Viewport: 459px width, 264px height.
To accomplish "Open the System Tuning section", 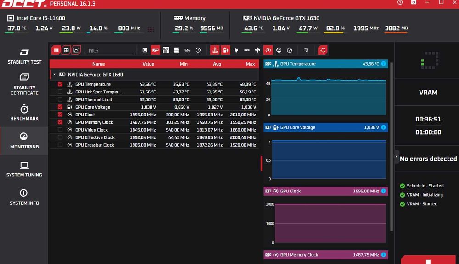I will (x=24, y=169).
